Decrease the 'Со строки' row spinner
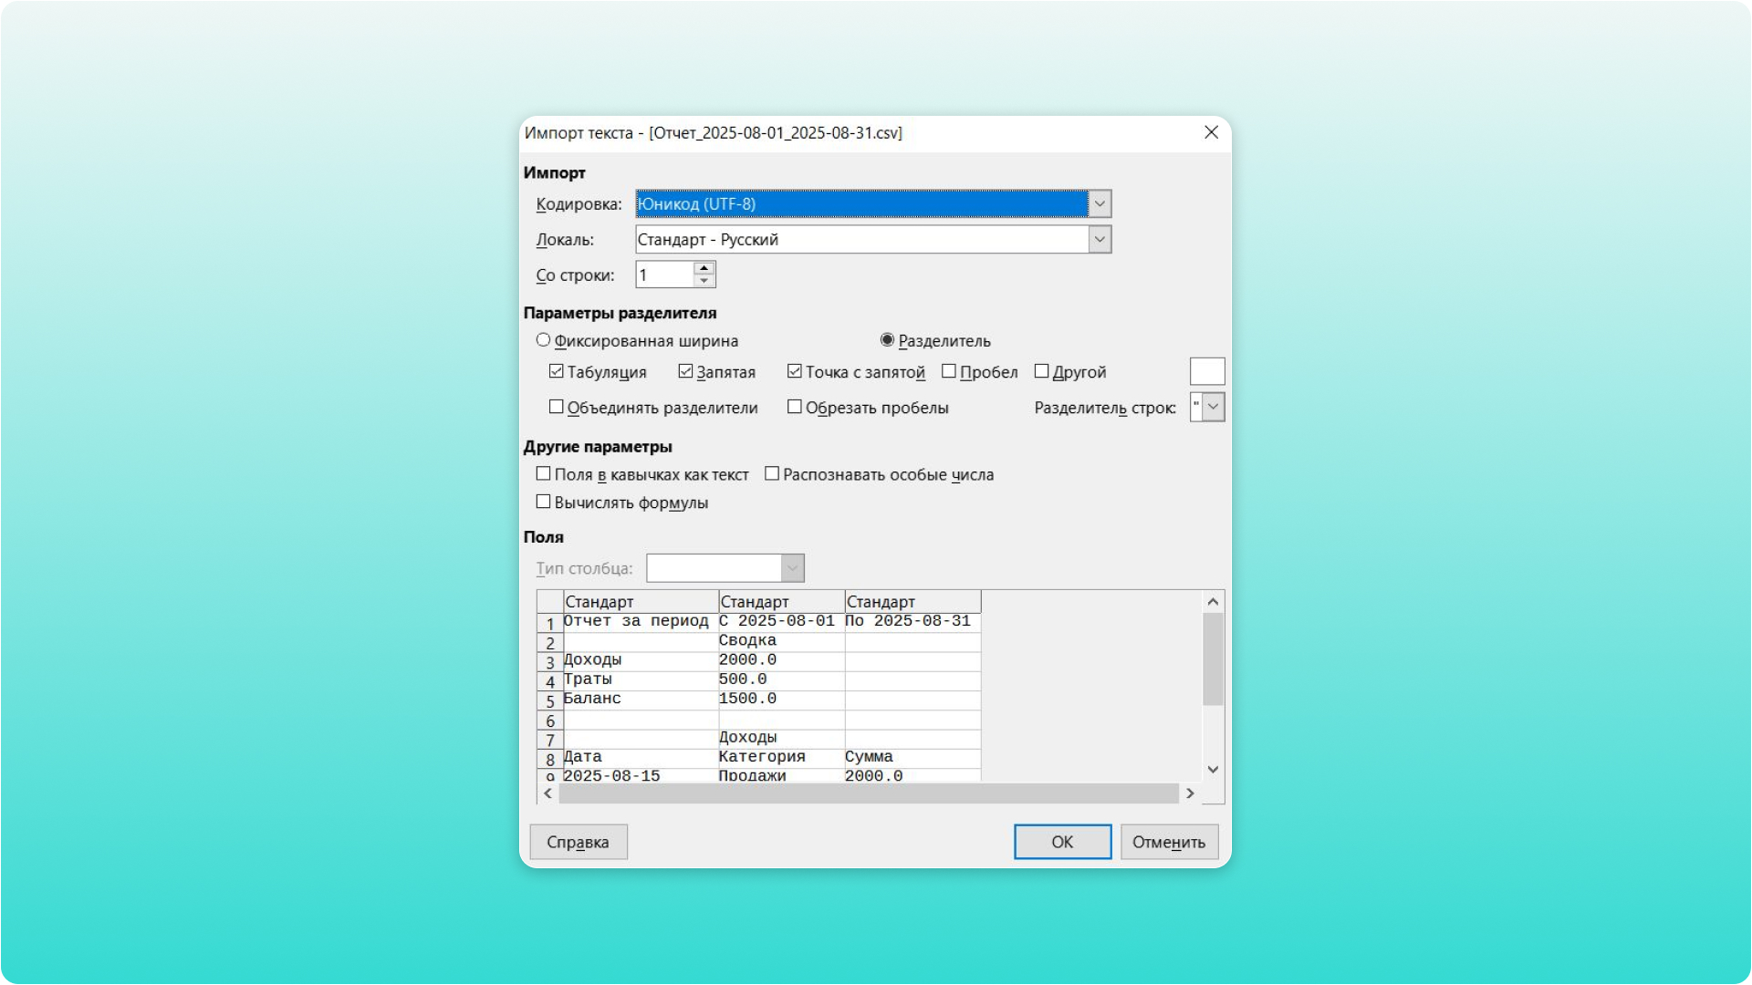The height and width of the screenshot is (985, 1752). click(704, 281)
